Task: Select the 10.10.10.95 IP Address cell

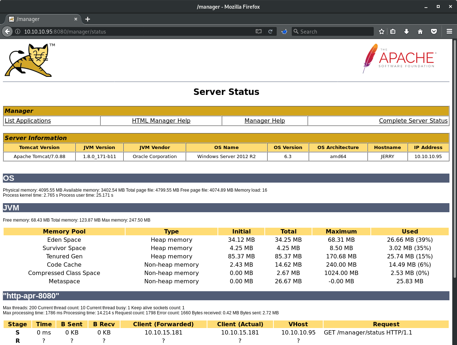Action: (428, 156)
